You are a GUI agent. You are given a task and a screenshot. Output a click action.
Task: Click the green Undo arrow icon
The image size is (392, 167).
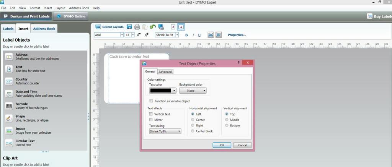point(153,27)
